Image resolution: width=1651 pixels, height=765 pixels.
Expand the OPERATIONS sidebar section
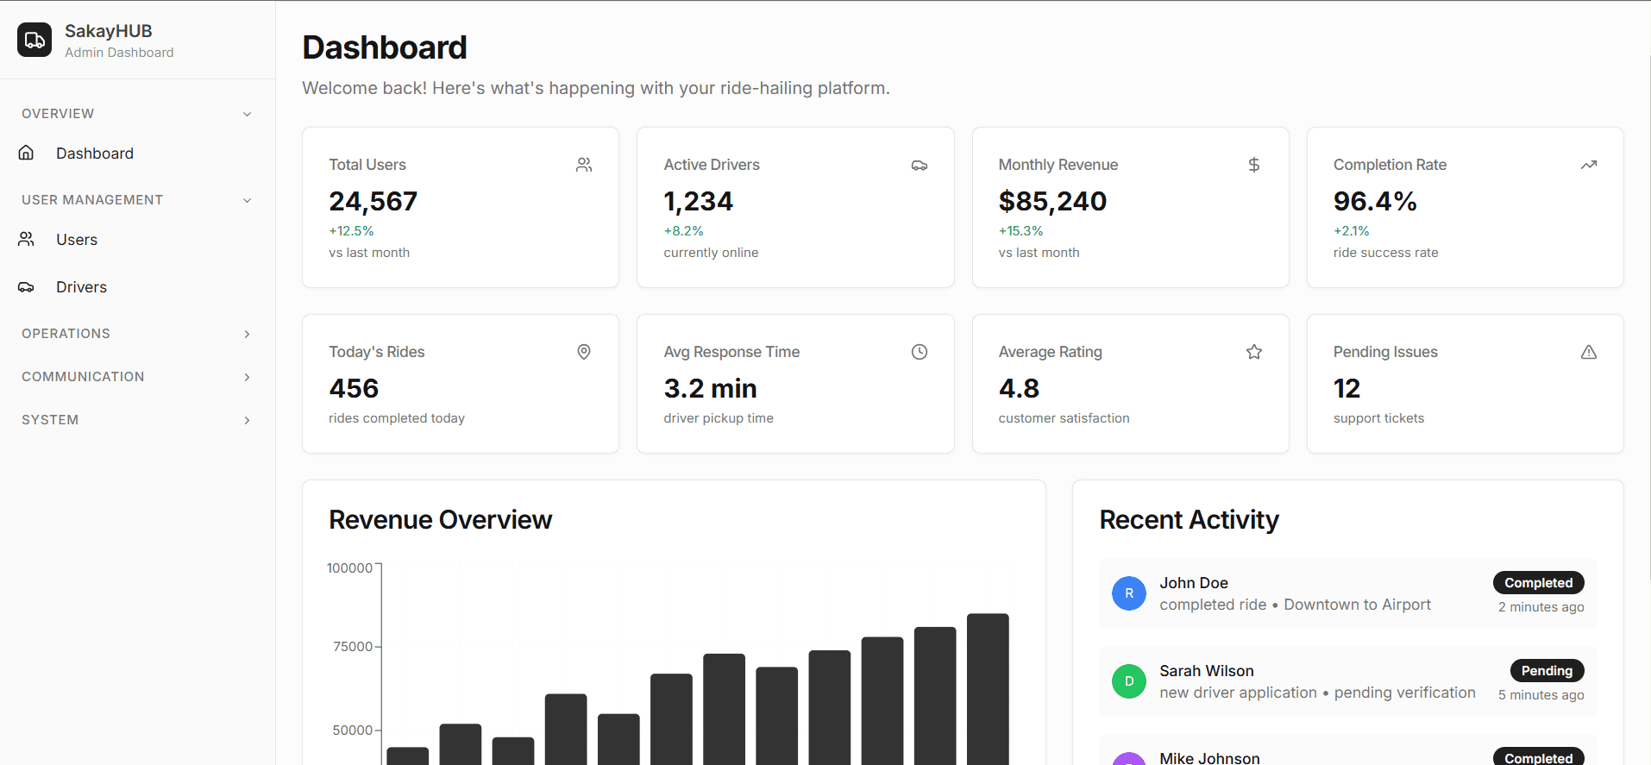[136, 334]
